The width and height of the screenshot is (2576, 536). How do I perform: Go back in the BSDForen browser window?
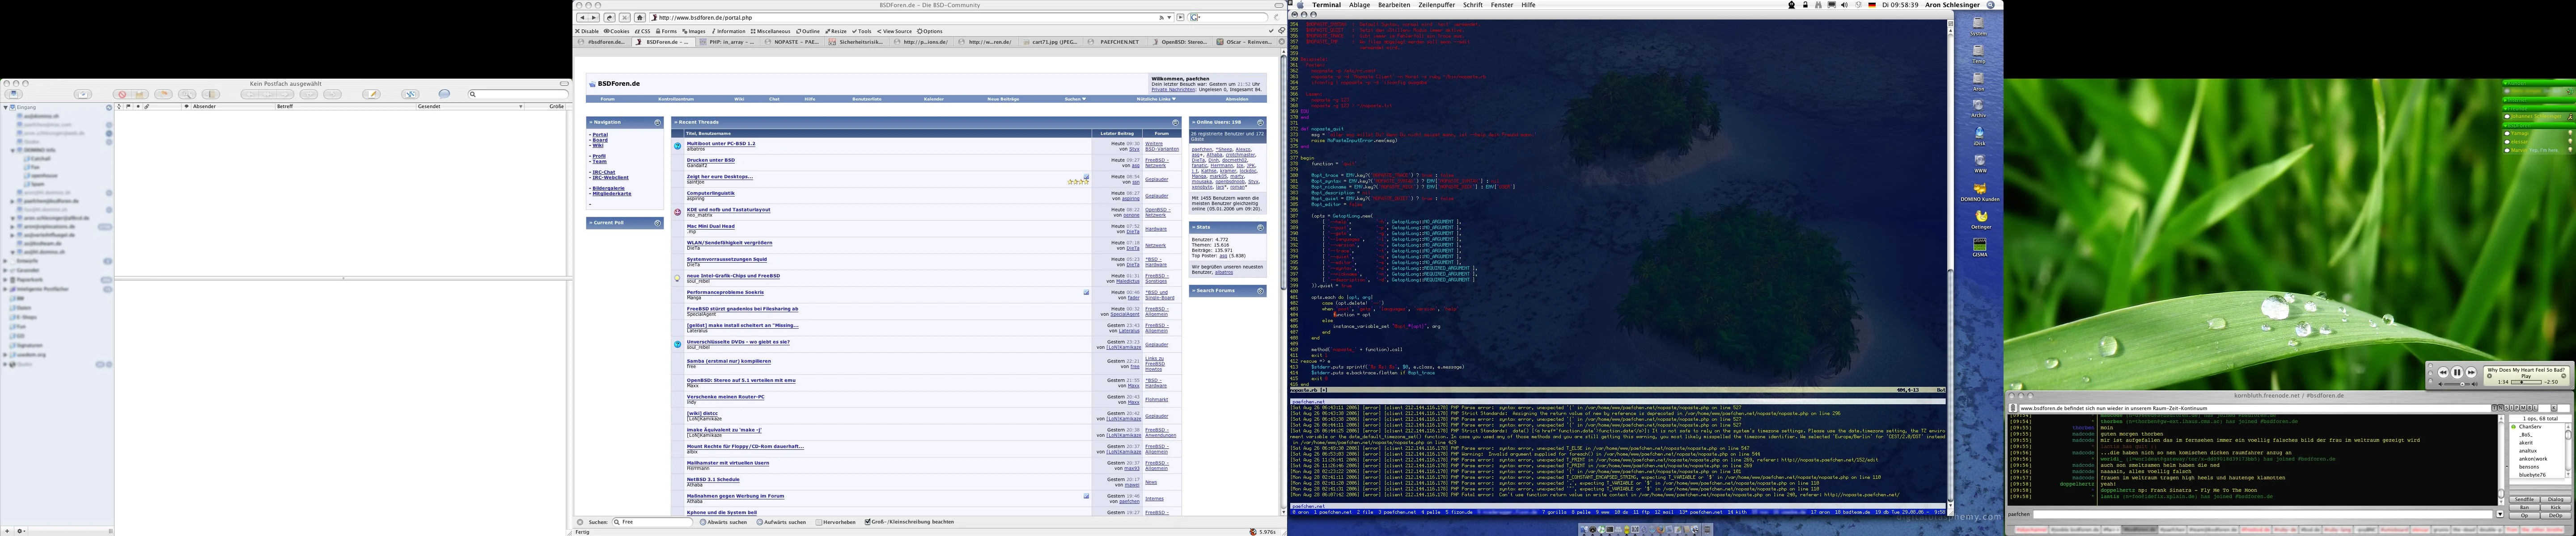coord(582,17)
